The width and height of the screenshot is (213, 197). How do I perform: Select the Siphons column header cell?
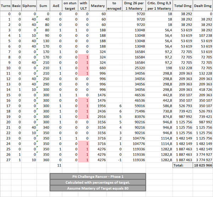click(29, 6)
